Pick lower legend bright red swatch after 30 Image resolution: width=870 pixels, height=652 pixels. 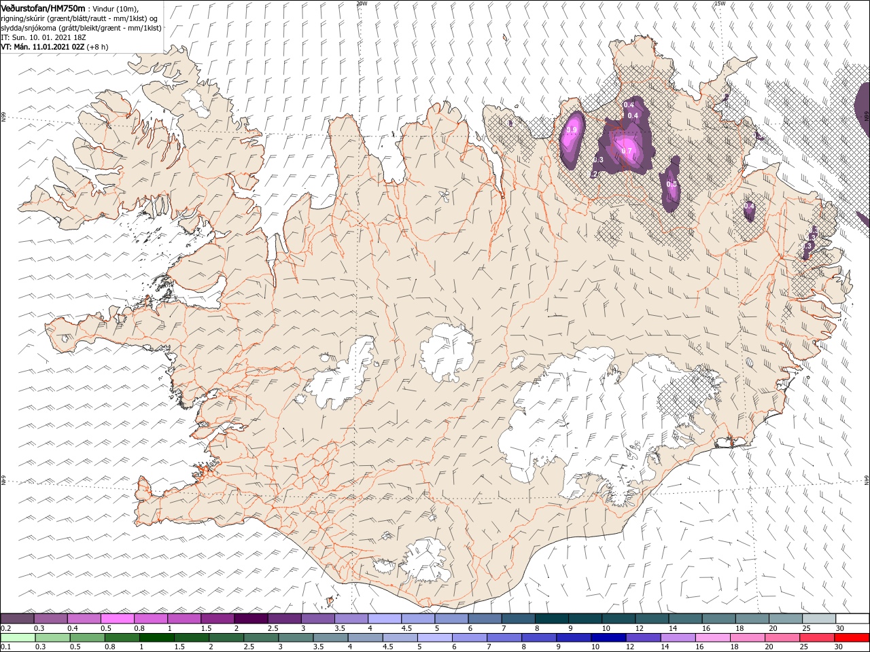click(852, 638)
